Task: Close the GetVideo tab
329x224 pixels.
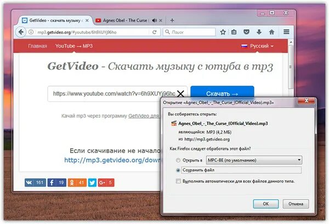Action: (87, 20)
